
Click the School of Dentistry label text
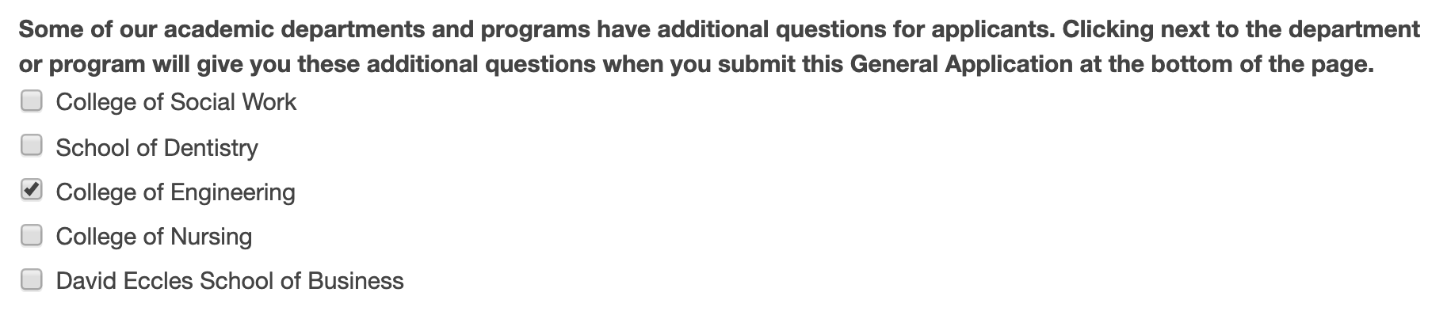click(x=157, y=147)
